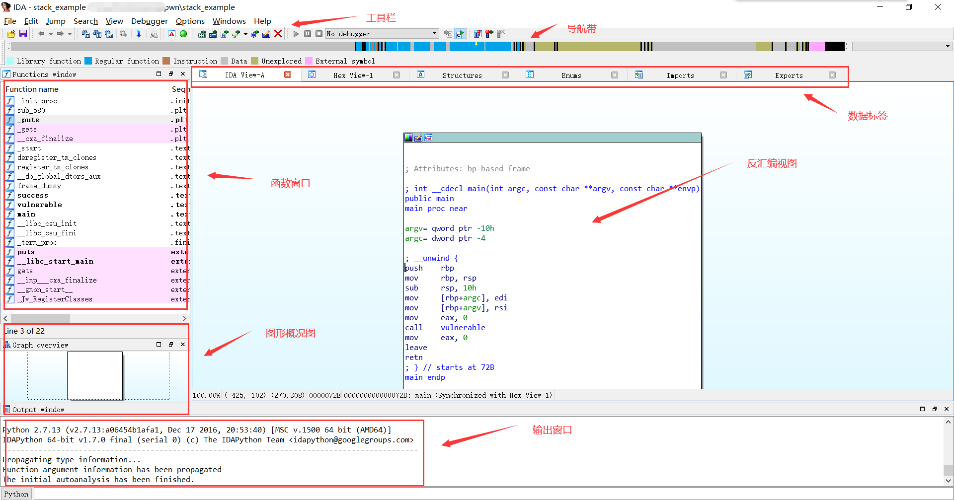Click the Graph overview thumbnail box
The image size is (954, 500).
click(x=95, y=376)
